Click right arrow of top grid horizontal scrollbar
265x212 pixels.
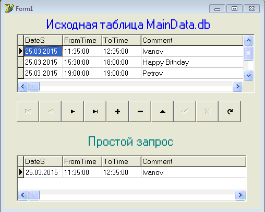click(237, 86)
